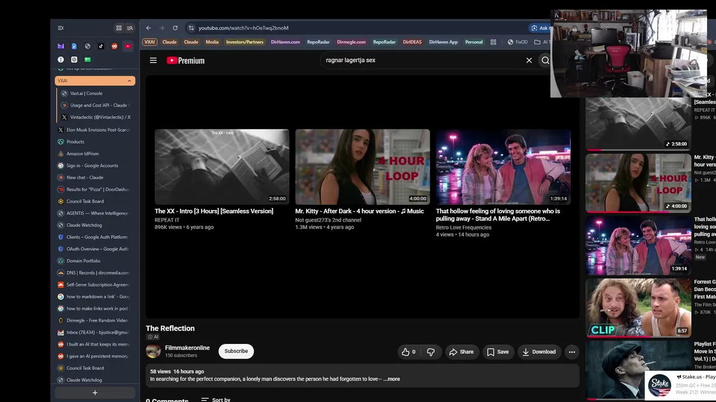Clear the YouTube search query
Screen dimensions: 716x402
(529, 60)
